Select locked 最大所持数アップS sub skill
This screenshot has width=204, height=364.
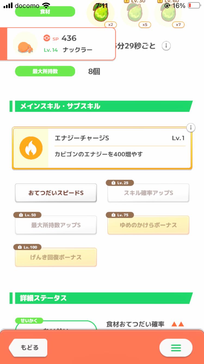(x=56, y=225)
